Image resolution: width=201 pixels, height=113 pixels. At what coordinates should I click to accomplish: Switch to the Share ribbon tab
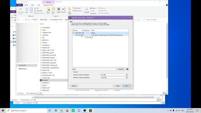tap(33, 5)
